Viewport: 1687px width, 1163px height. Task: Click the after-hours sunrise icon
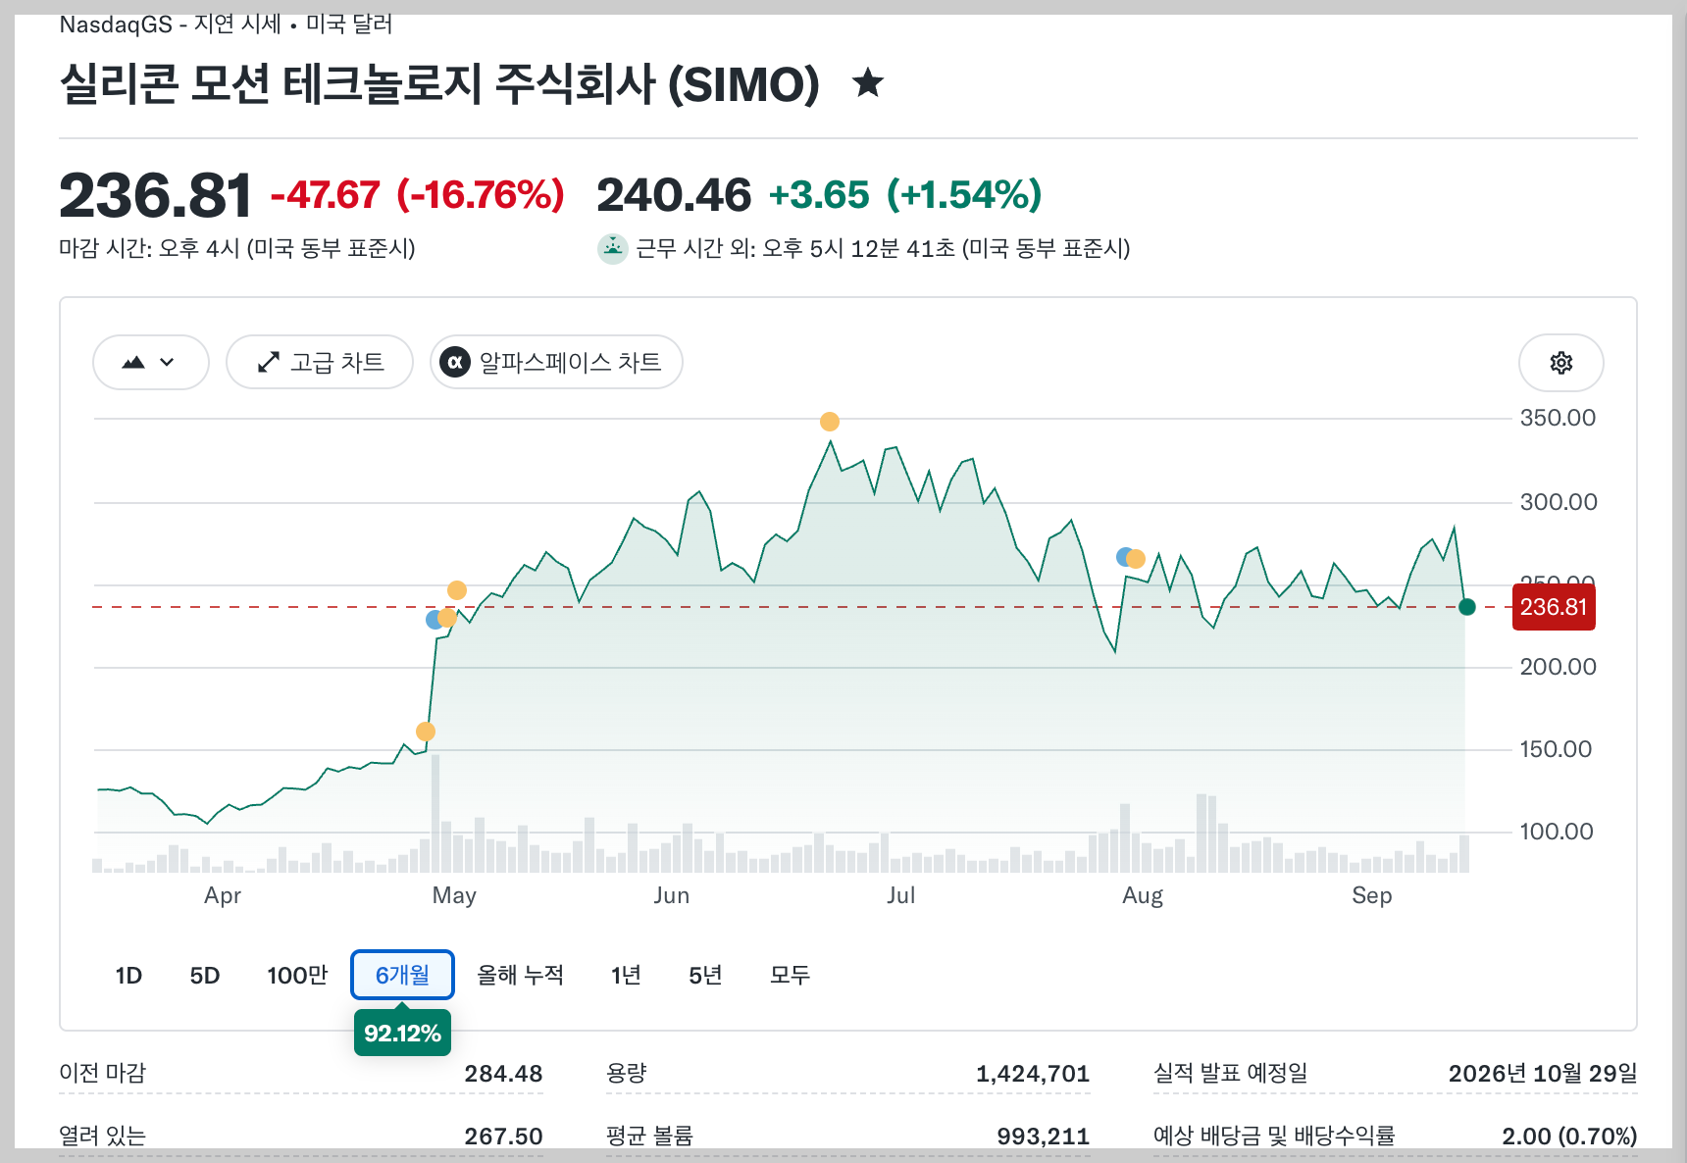pyautogui.click(x=613, y=249)
